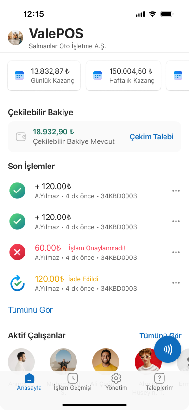
Task: Open the profile avatar next to ValePOS
Action: point(15,38)
